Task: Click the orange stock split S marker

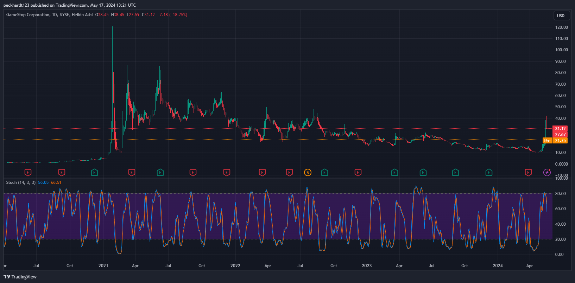Action: (308, 172)
